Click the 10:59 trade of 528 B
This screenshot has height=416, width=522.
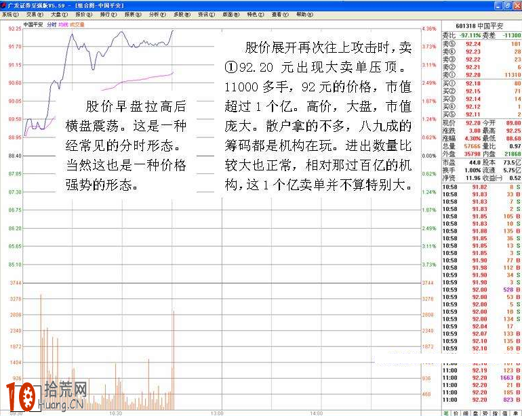[482, 290]
